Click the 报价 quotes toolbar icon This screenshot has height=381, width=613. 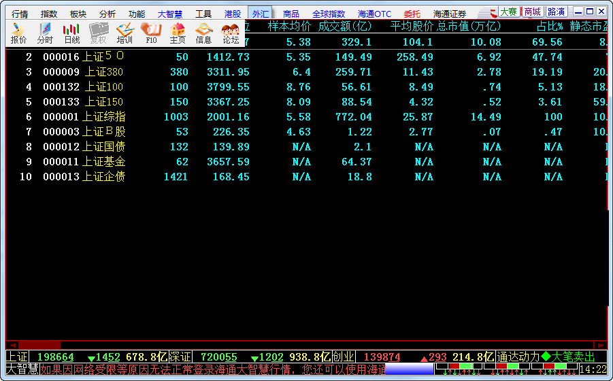point(18,33)
